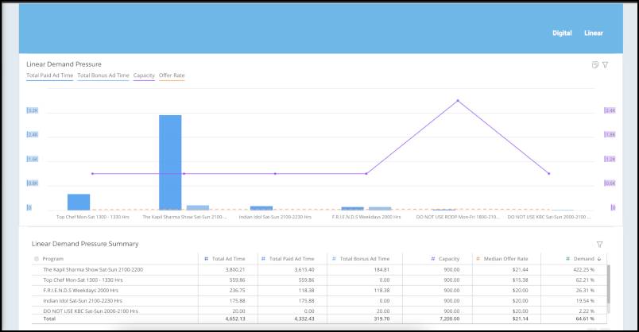Sort by Total Ad Time column header
The width and height of the screenshot is (639, 332).
228,259
